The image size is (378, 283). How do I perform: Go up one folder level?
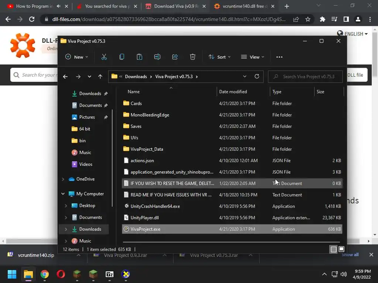tap(100, 77)
